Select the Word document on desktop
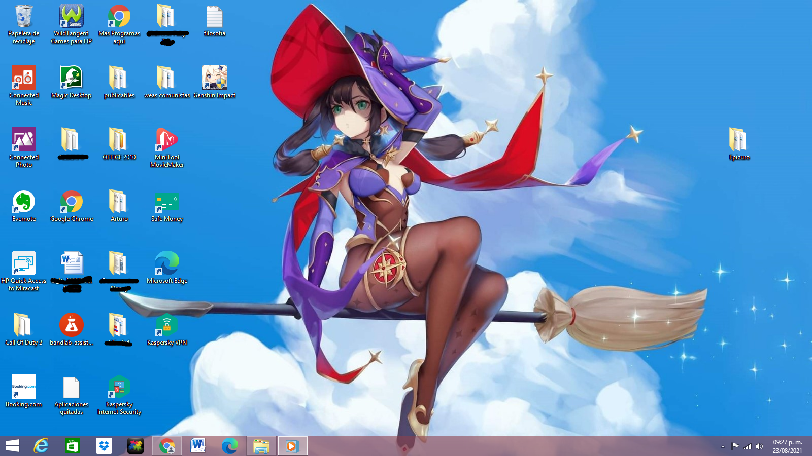Screen dimensions: 812x456 (x=71, y=271)
